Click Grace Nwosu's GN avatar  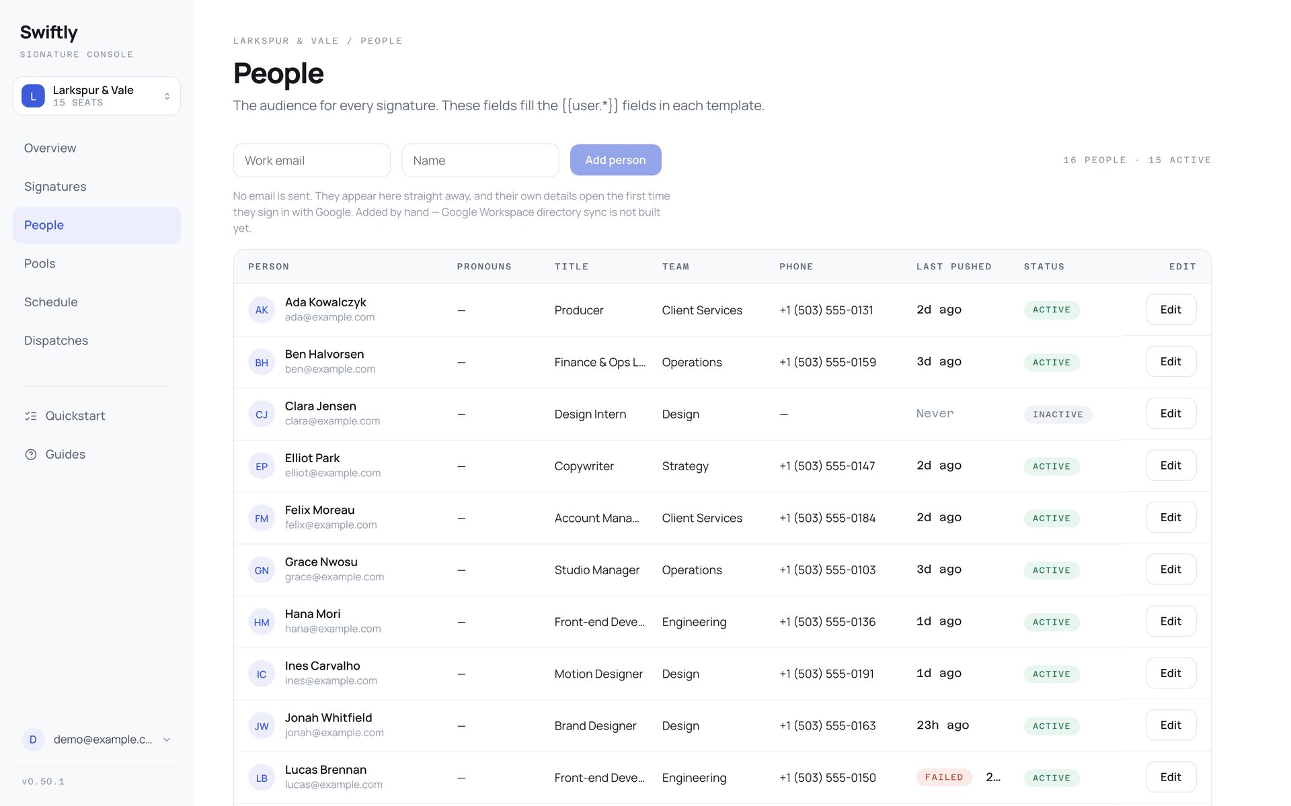[262, 570]
